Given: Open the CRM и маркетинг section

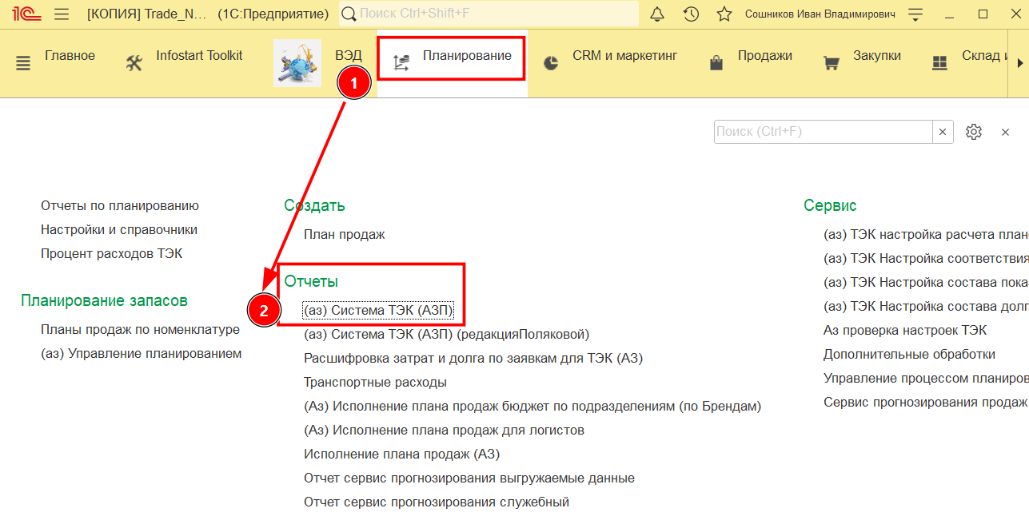Looking at the screenshot, I should point(610,57).
